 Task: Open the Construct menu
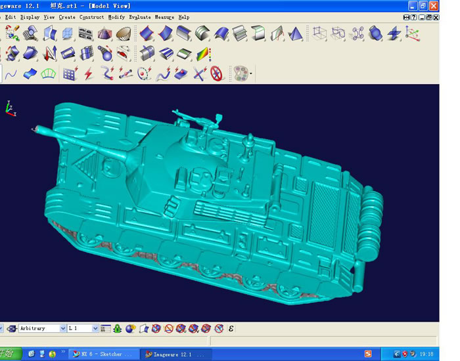point(91,17)
